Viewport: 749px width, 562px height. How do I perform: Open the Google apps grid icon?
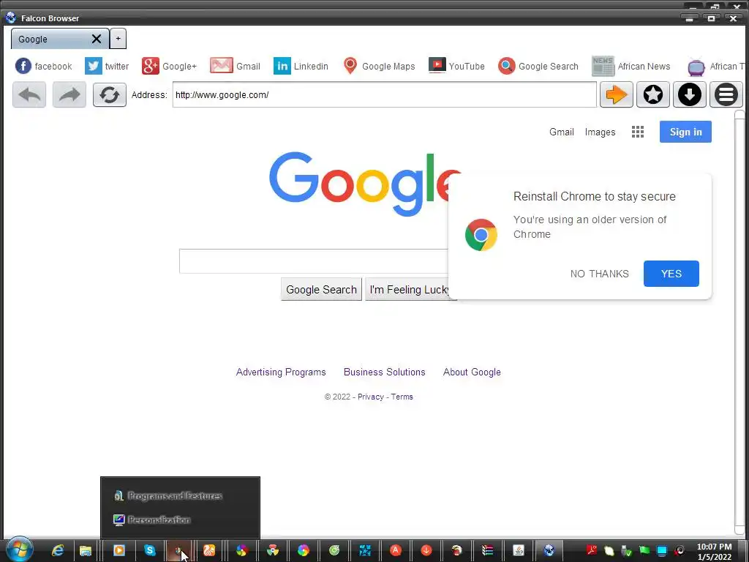[638, 132]
